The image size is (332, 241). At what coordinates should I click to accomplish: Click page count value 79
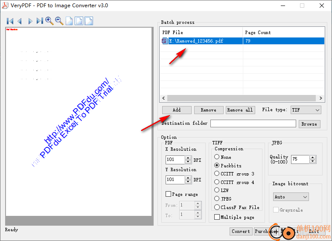[x=248, y=41]
